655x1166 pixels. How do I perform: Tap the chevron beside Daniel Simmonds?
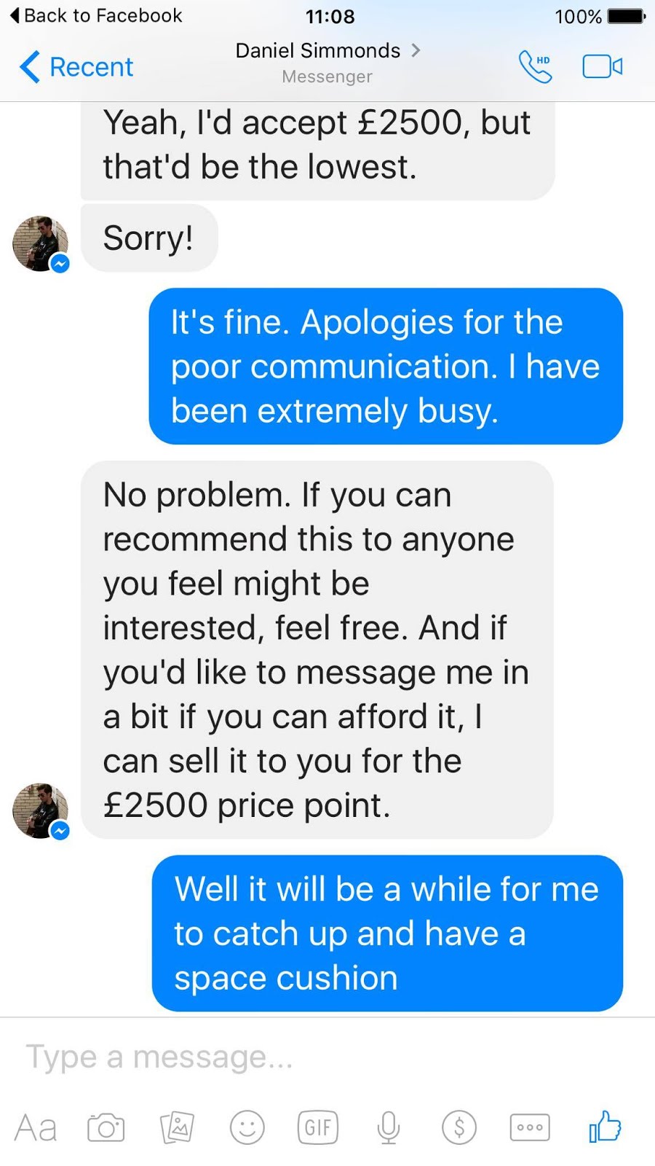coord(416,50)
